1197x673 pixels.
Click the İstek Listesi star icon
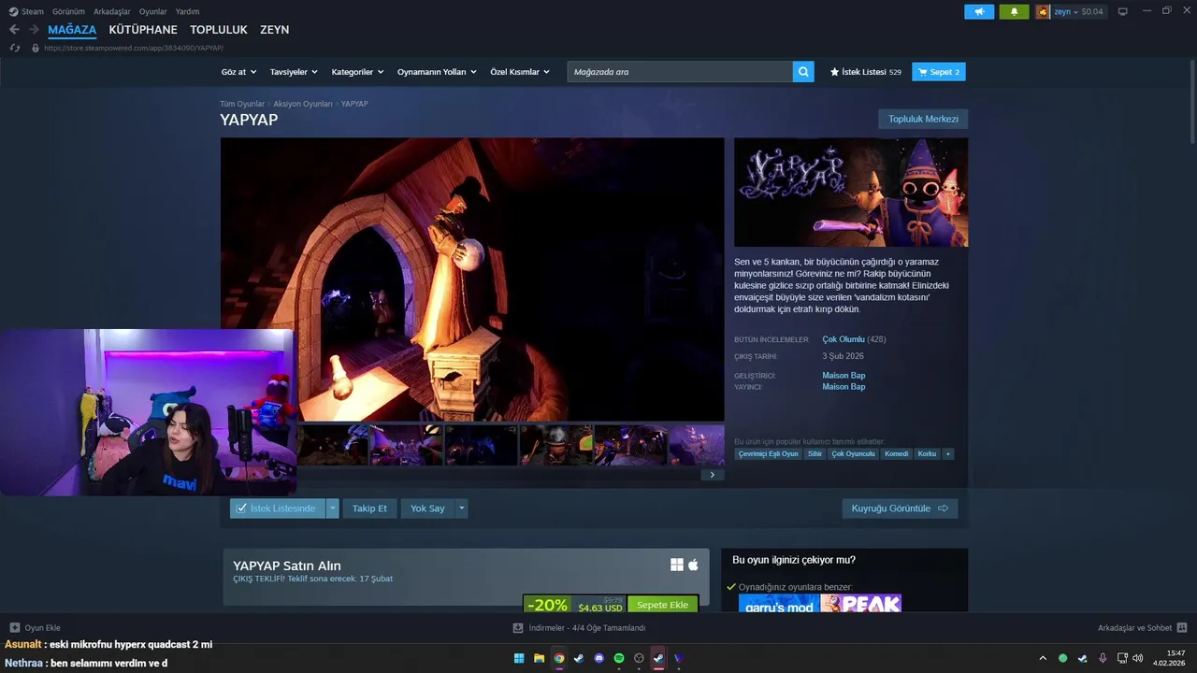[834, 72]
